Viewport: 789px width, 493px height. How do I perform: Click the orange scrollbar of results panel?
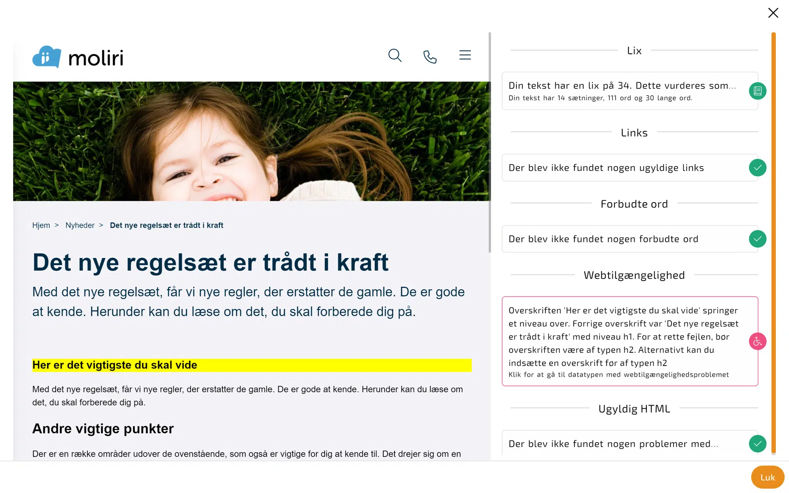click(x=773, y=242)
